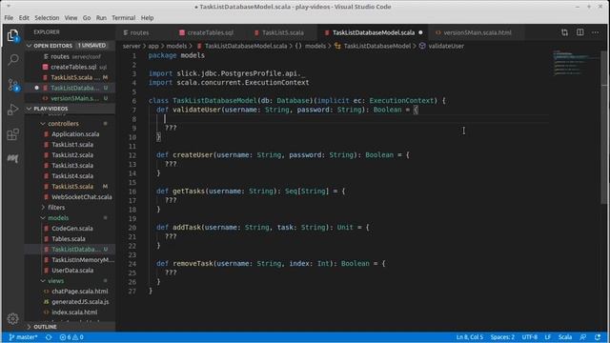This screenshot has width=610, height=343.
Task: Open the Extensions view
Action: [x=12, y=134]
